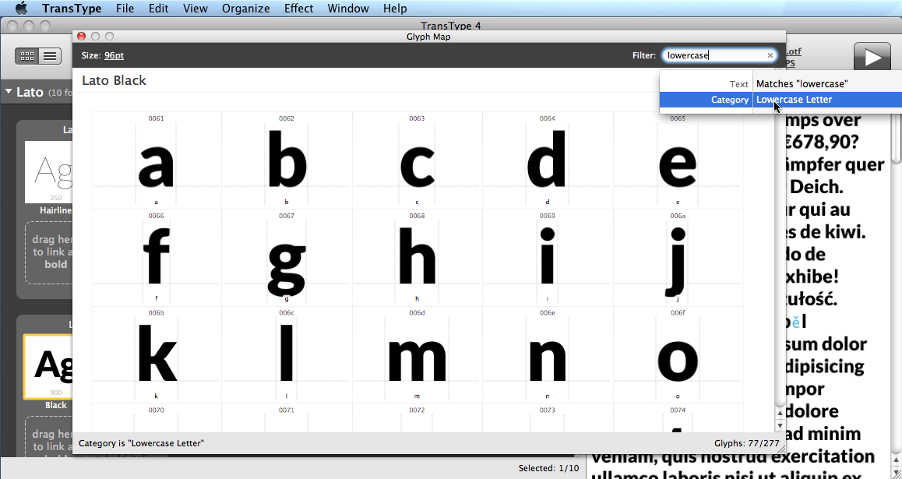Click the "Selected: 1/10" status text
The width and height of the screenshot is (902, 479).
(549, 468)
